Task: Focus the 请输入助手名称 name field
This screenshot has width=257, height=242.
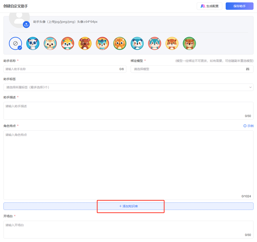Action: (x=65, y=69)
